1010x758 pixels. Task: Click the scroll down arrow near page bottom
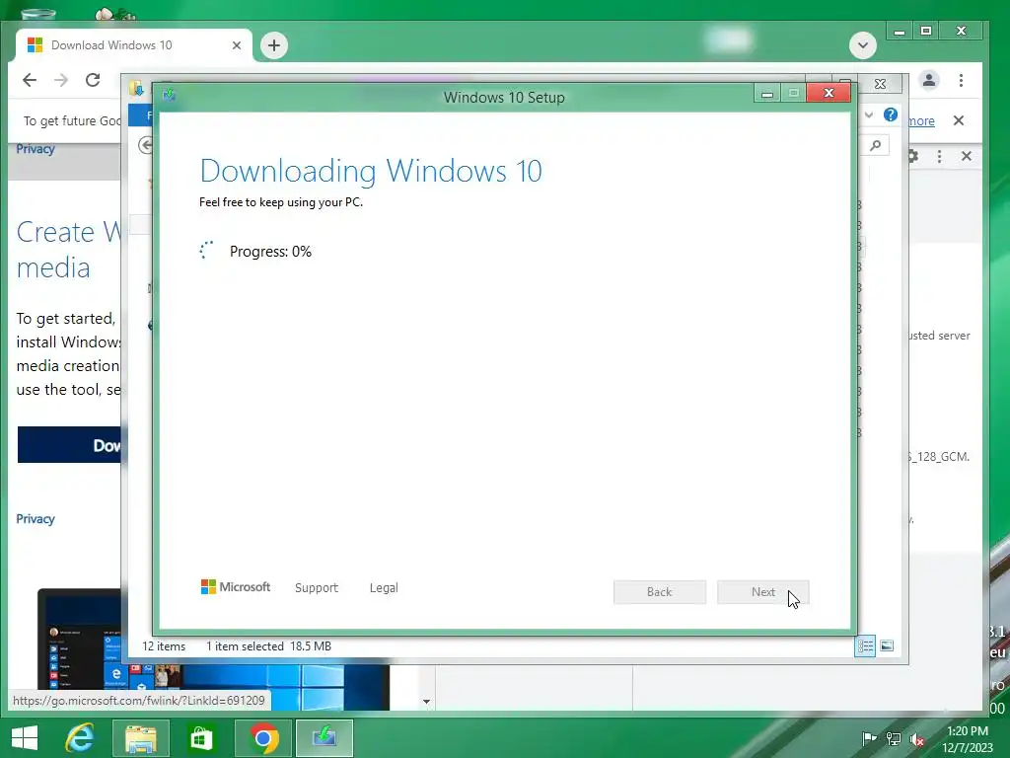pos(426,702)
